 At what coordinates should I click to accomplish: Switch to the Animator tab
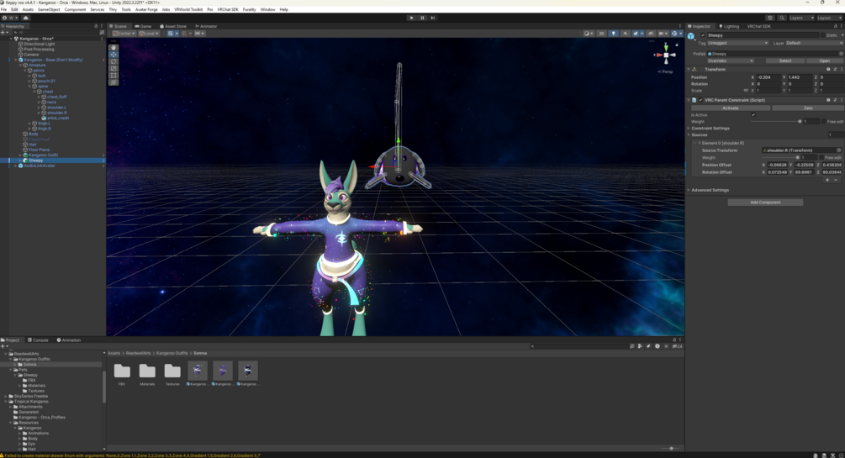pos(206,26)
